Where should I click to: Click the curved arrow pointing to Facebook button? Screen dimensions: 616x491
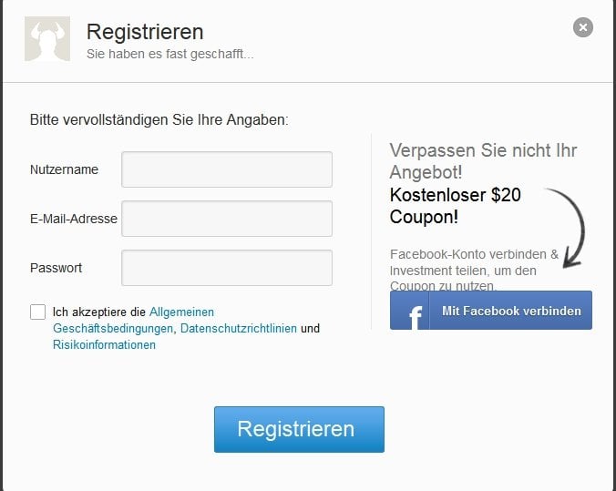[x=566, y=229]
